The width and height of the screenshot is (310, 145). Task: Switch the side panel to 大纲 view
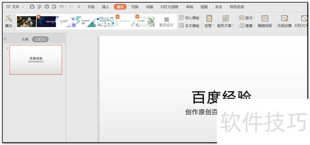click(25, 40)
